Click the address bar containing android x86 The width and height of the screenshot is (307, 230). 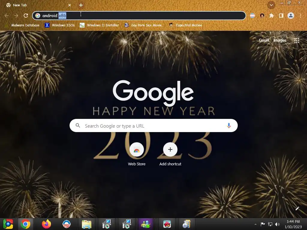click(x=139, y=16)
